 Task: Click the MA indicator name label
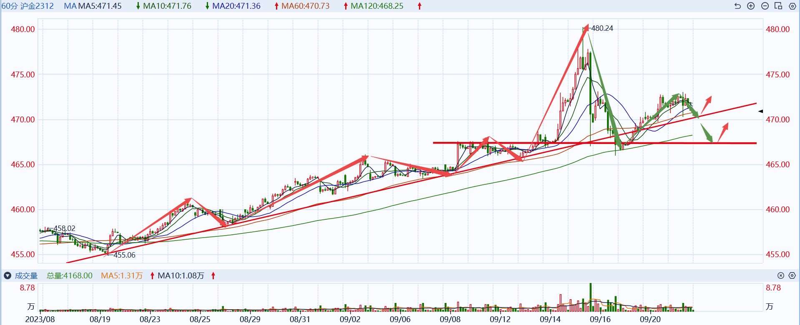point(70,6)
